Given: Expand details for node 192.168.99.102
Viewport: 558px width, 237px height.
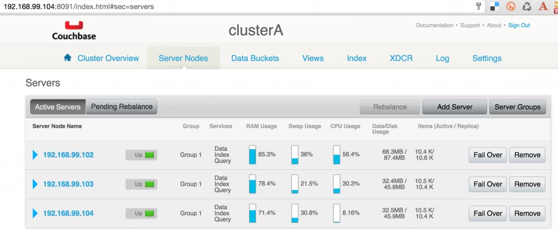Looking at the screenshot, I should [35, 155].
